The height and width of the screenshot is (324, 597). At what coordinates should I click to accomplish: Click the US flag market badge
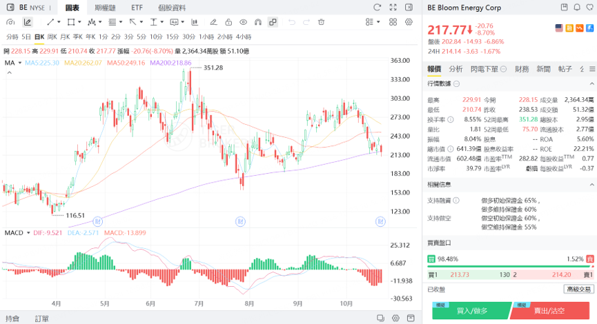559,28
